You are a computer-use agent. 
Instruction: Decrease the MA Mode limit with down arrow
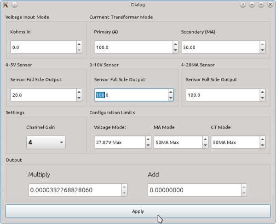click(x=206, y=145)
